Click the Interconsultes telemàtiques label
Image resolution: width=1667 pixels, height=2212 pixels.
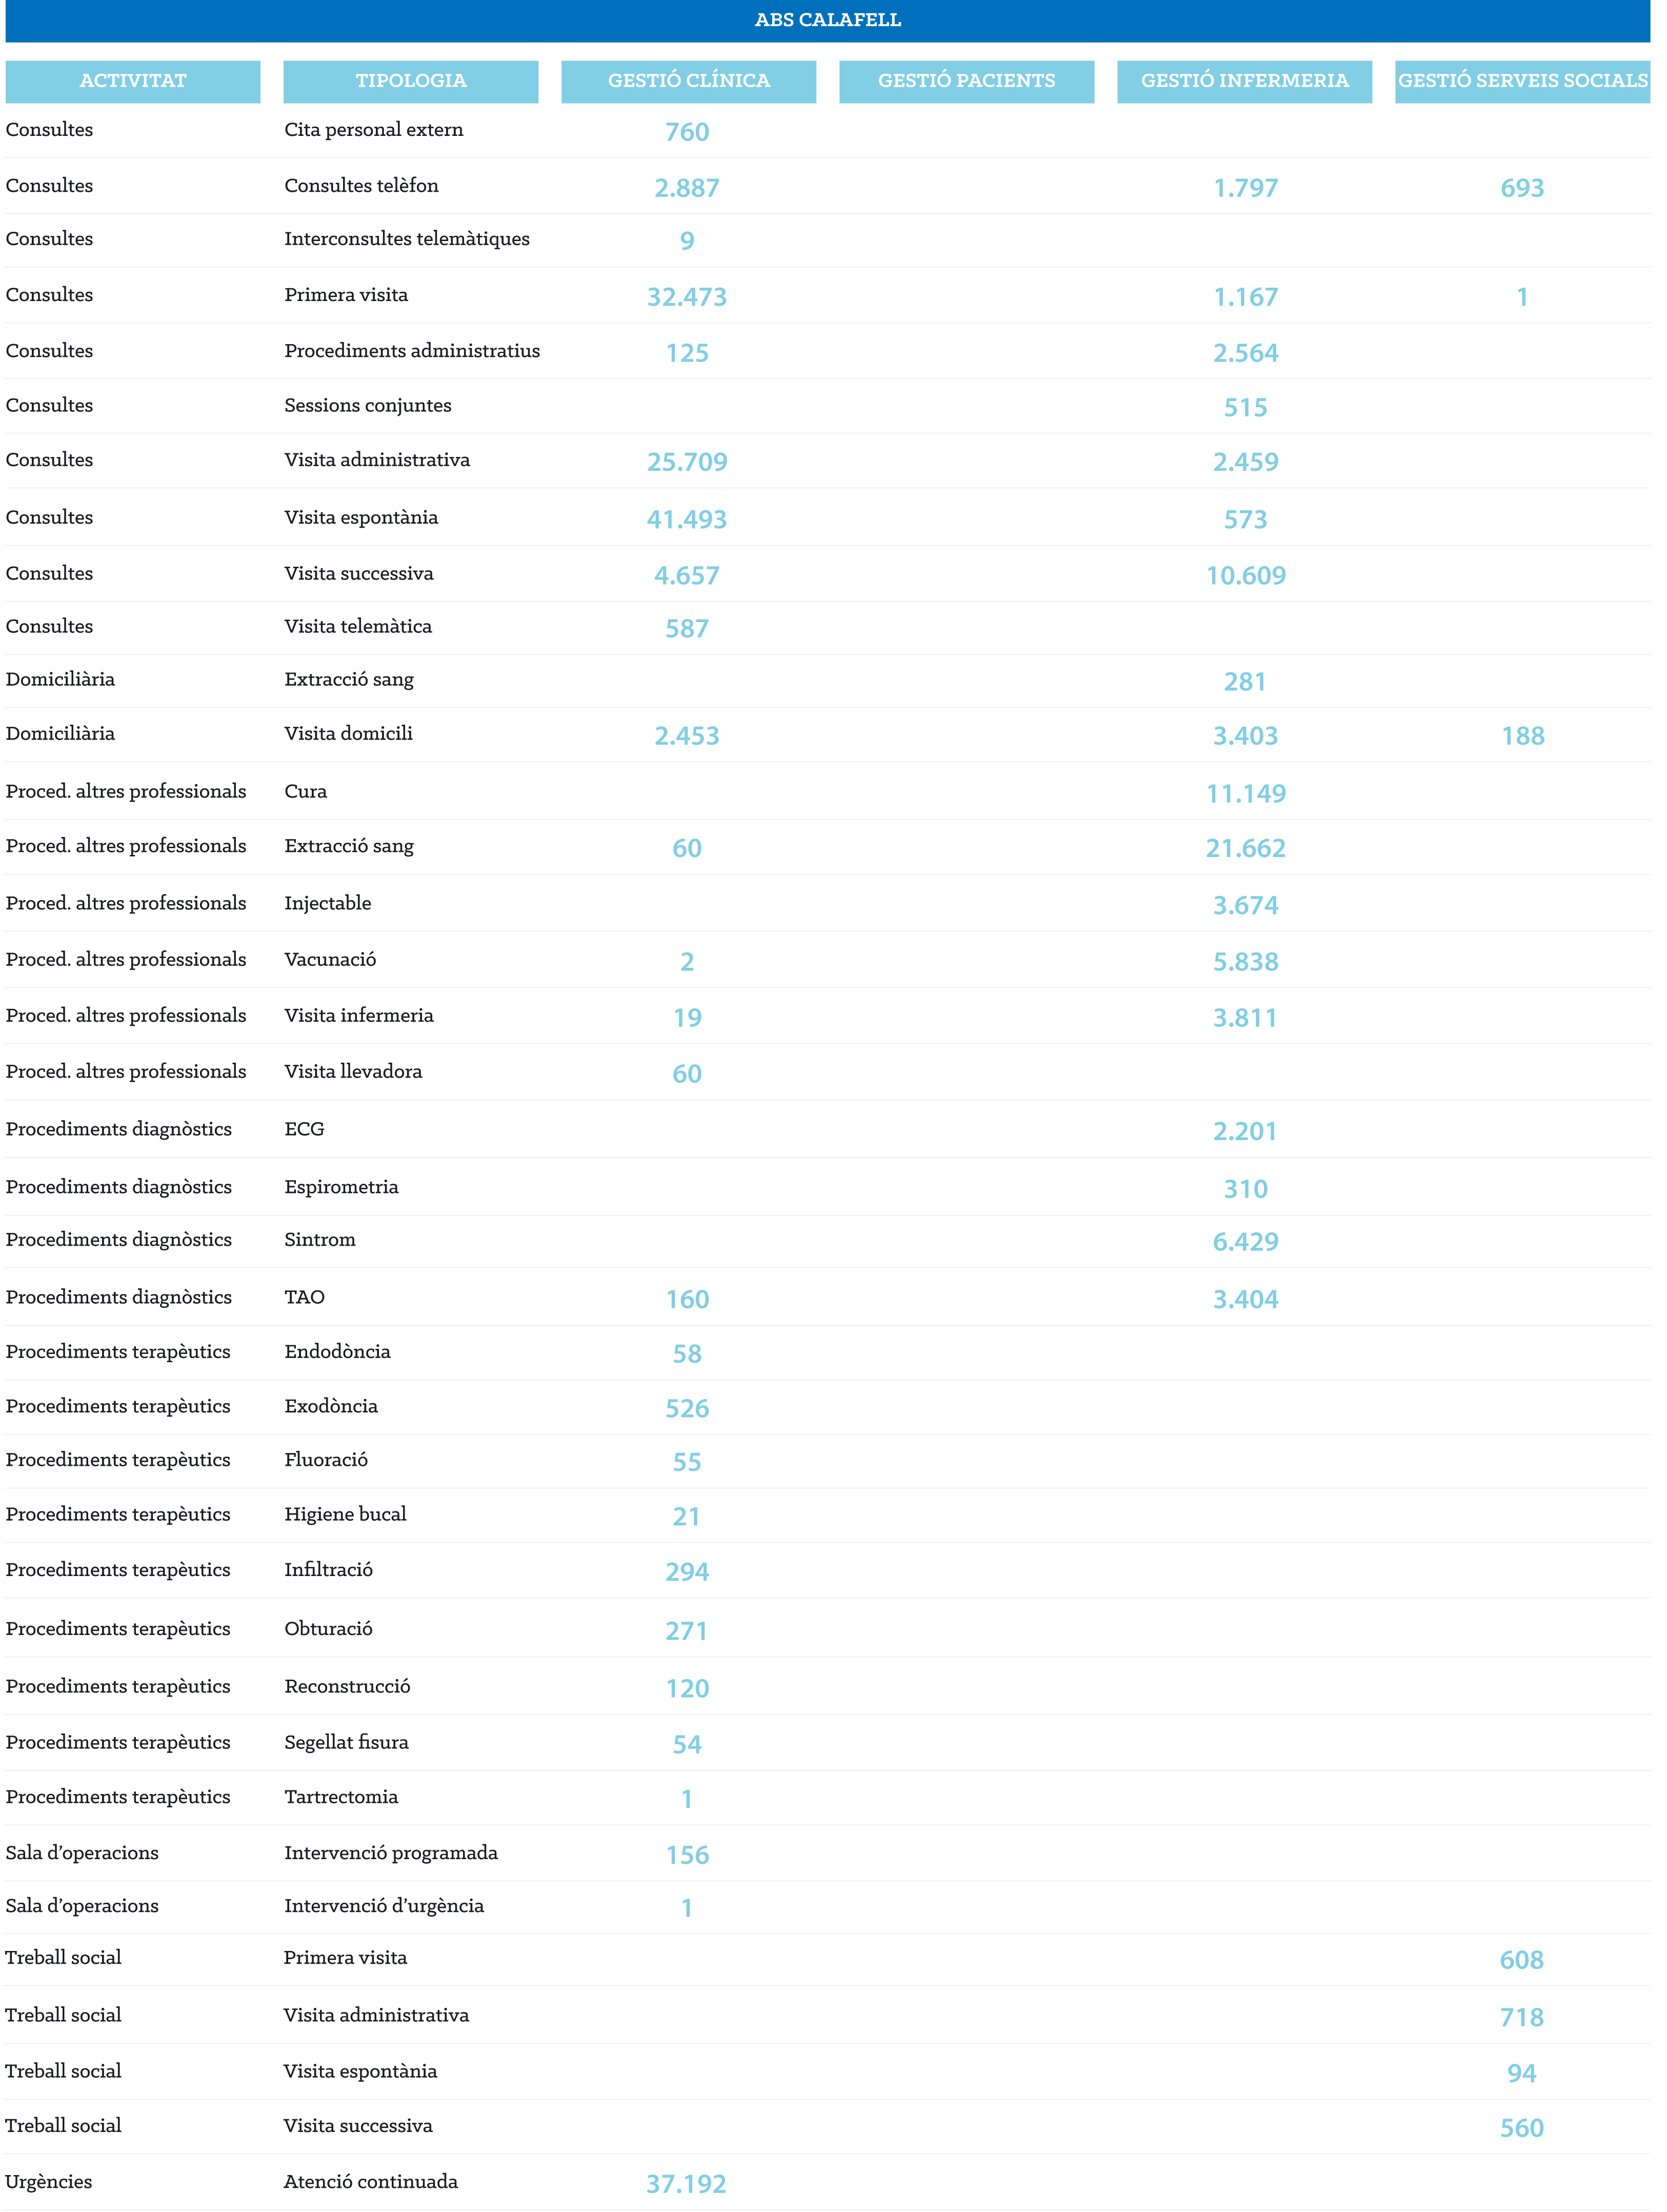[x=407, y=239]
